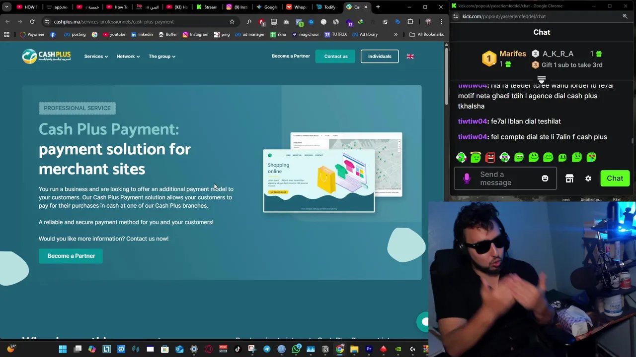
Task: Select the angel halo emote in chat
Action: tap(476, 157)
